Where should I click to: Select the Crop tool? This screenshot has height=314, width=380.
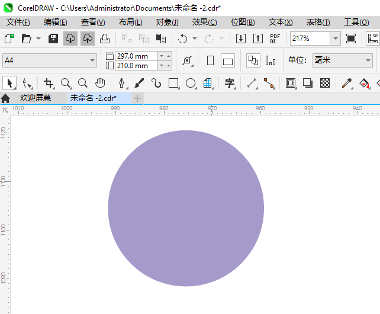coord(49,83)
